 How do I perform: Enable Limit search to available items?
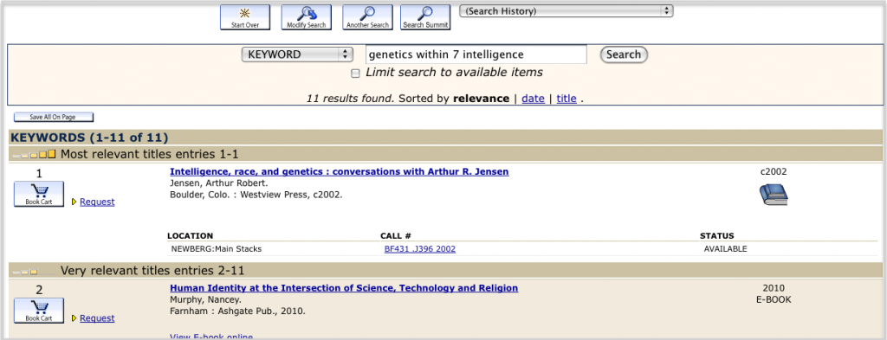point(355,74)
